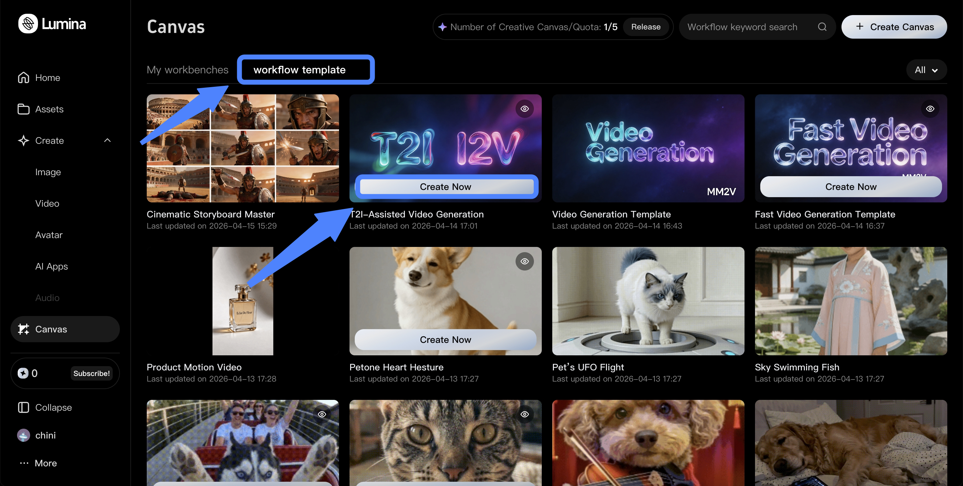Select the workflow template tab
The image size is (963, 486).
click(x=299, y=69)
